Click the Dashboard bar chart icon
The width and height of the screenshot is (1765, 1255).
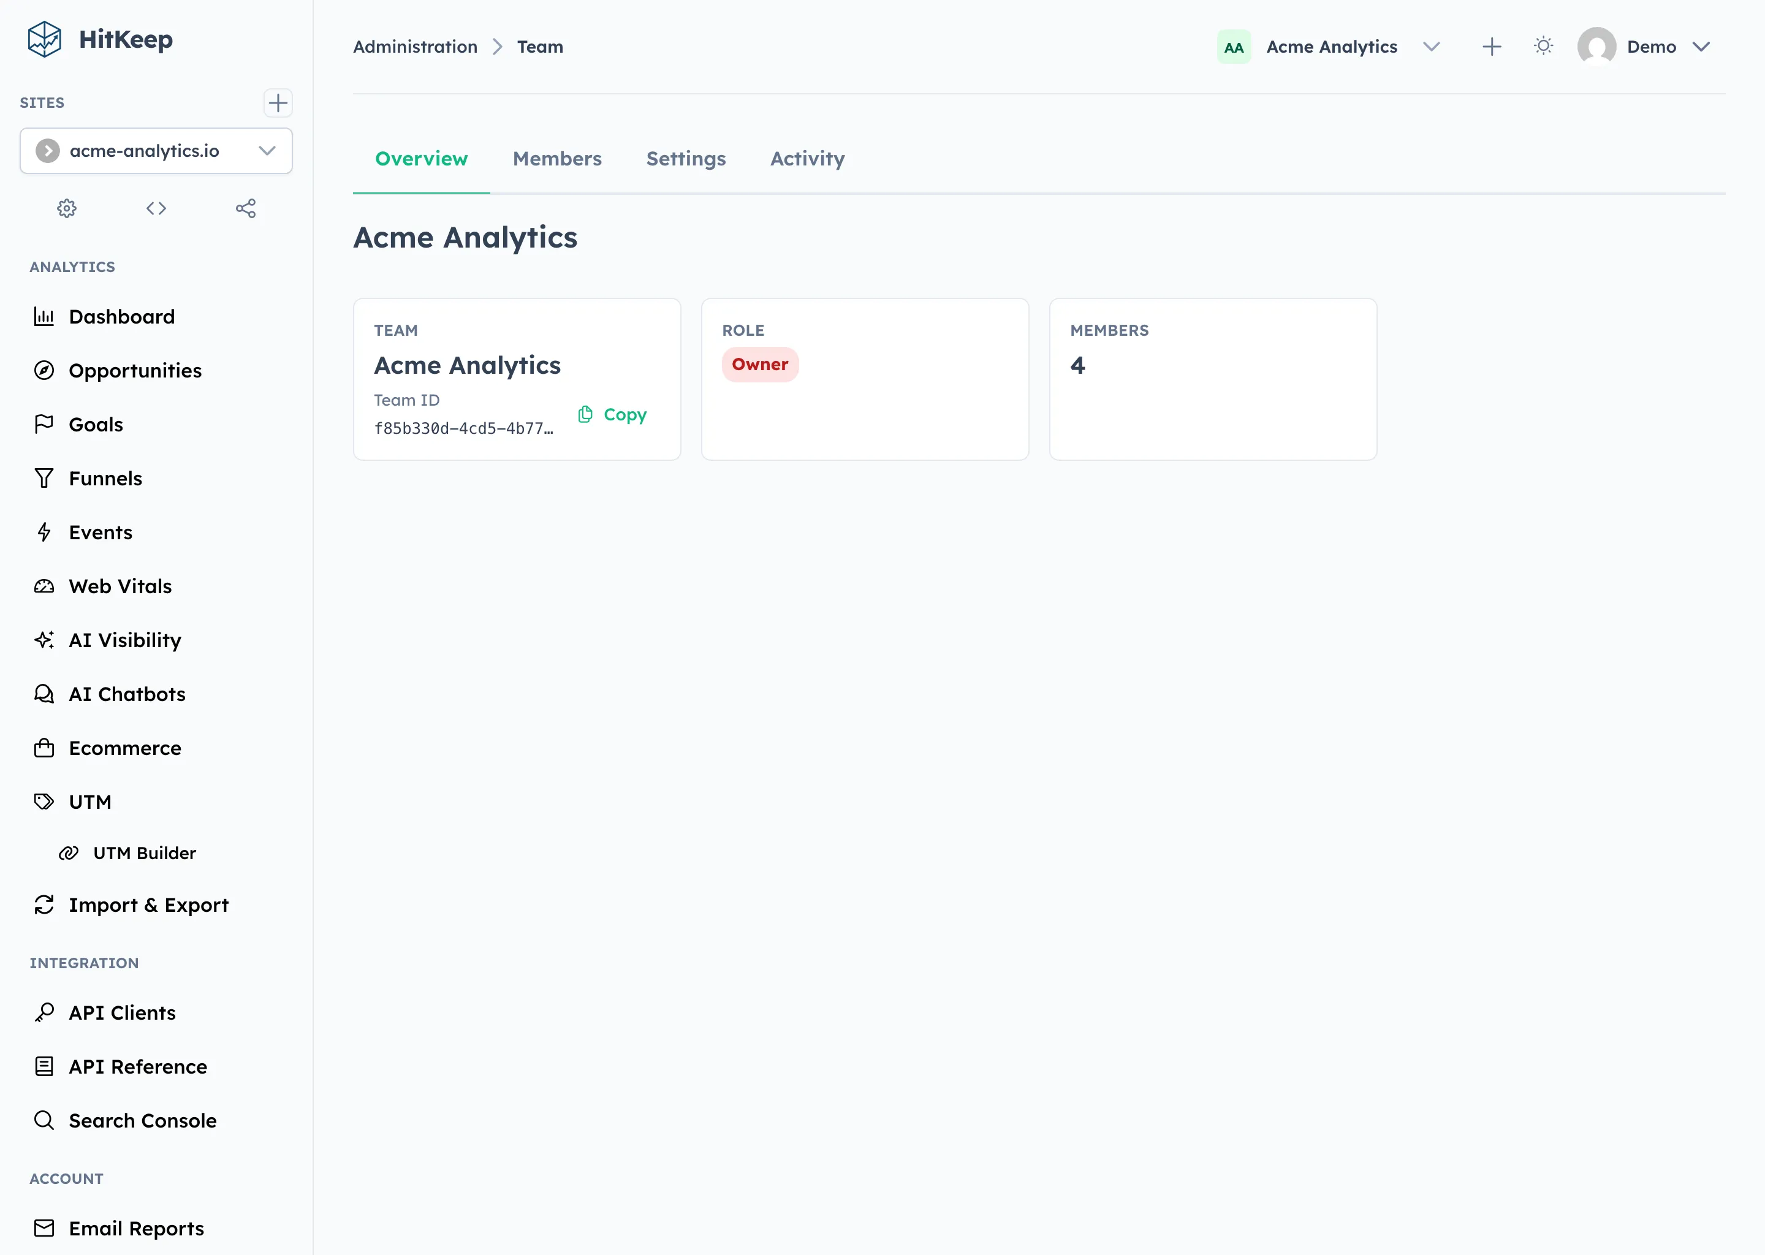coord(44,317)
